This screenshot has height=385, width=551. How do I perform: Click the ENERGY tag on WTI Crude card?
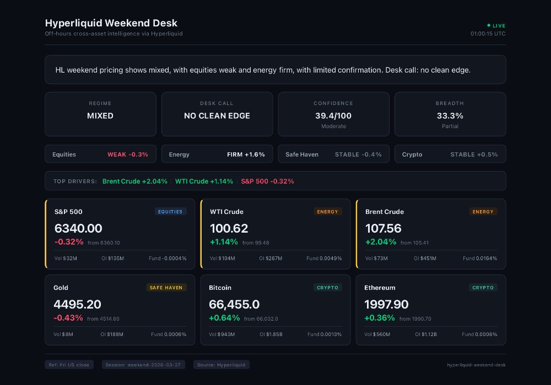click(327, 211)
